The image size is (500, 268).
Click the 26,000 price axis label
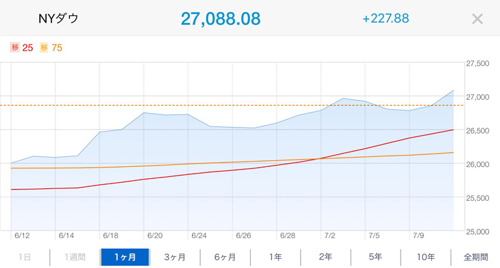(x=477, y=164)
